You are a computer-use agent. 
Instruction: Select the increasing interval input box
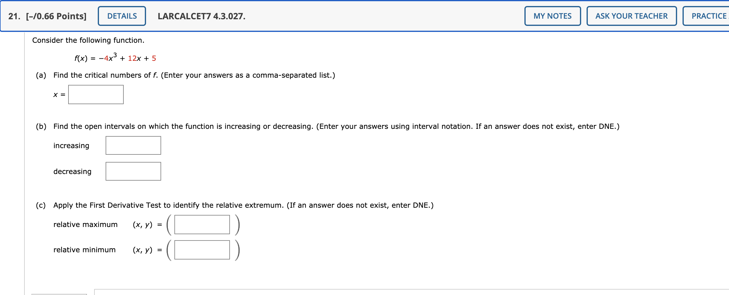[133, 145]
